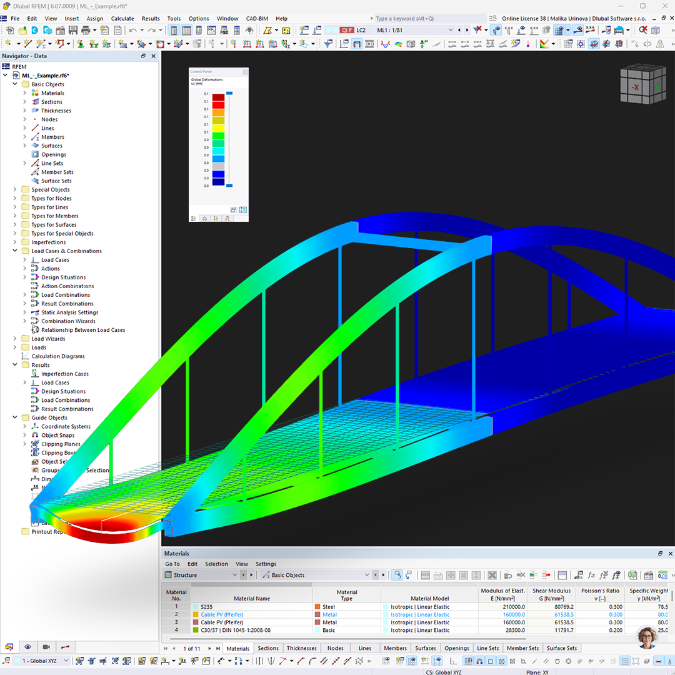Switch to the Nodes tab
This screenshot has height=675, width=675.
click(x=336, y=648)
